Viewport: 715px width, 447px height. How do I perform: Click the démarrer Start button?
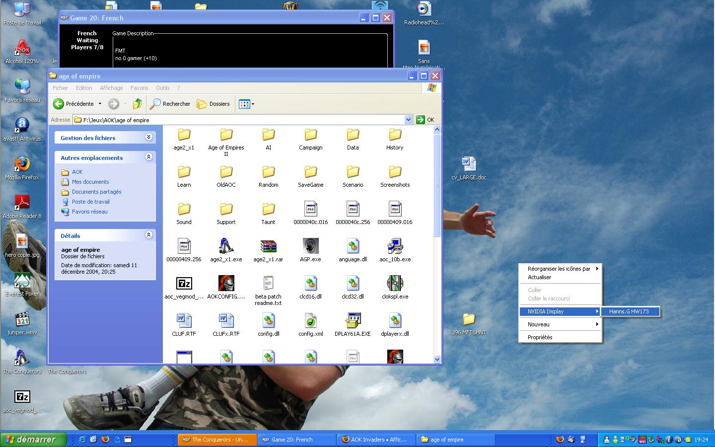(33, 440)
